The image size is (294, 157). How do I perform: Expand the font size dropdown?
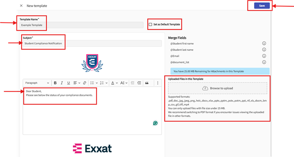(124, 83)
